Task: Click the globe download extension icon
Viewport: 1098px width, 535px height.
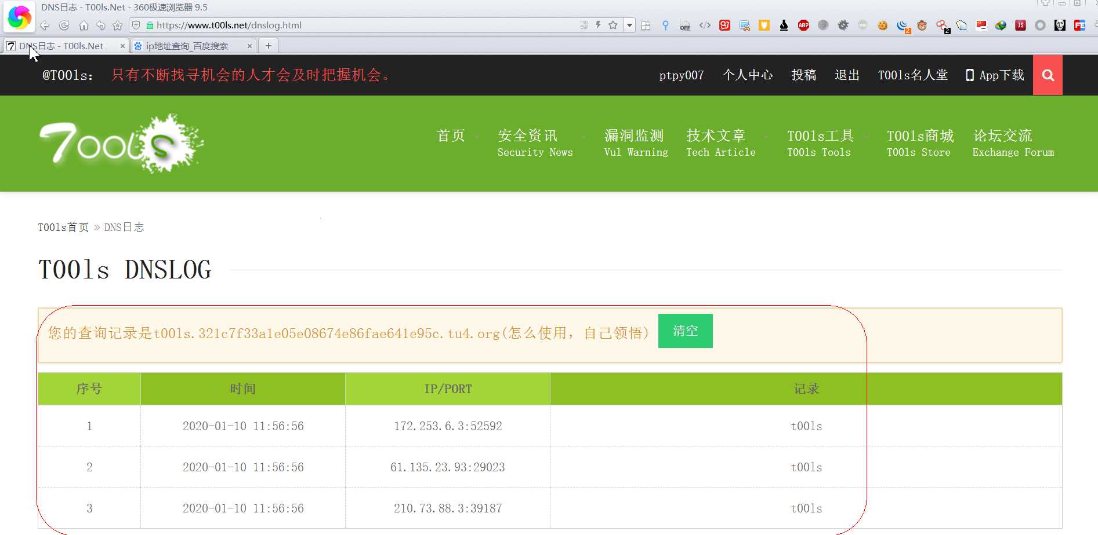Action: (1001, 25)
